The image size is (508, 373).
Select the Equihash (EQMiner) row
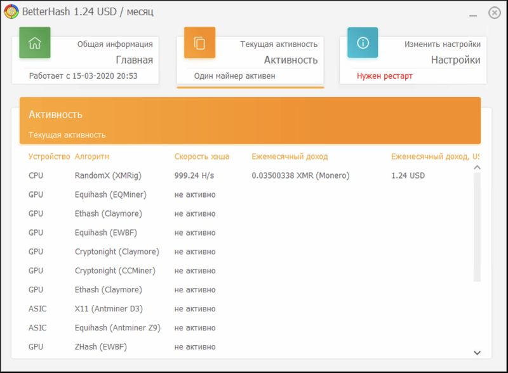tap(109, 194)
